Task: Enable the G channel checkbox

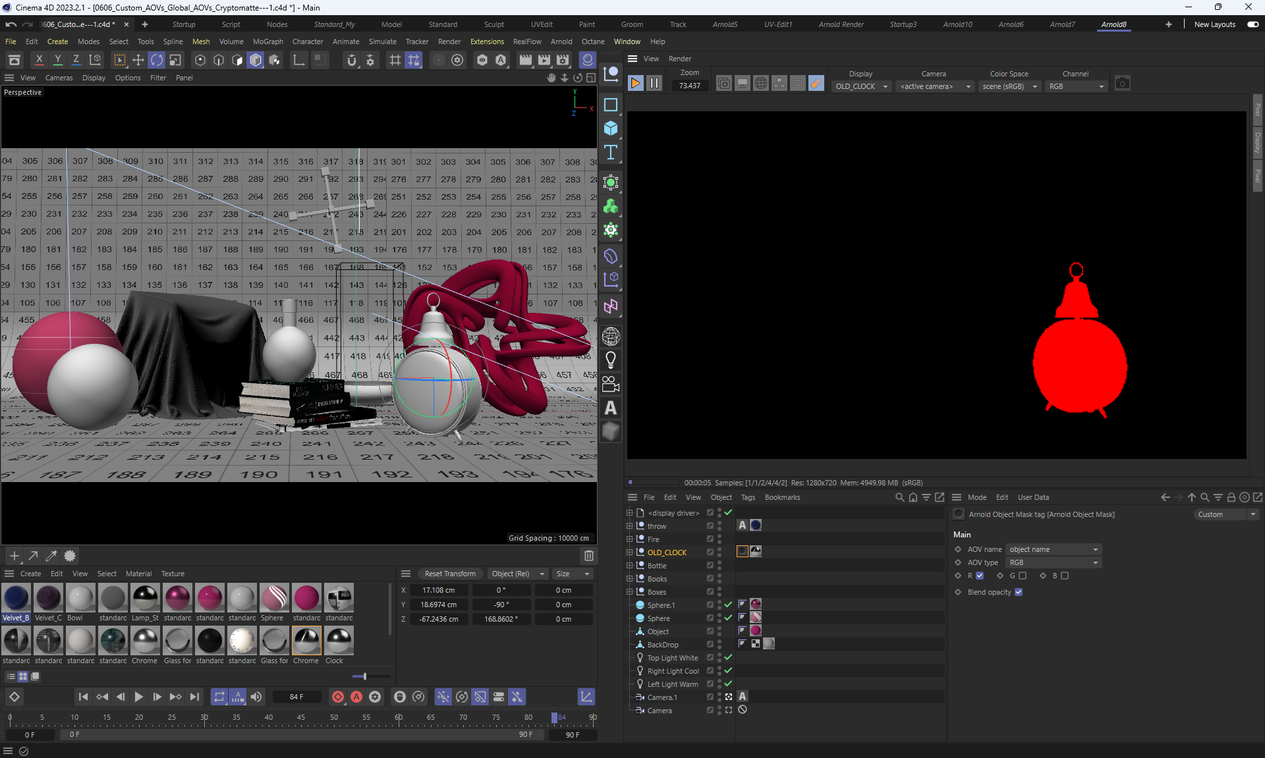Action: [x=1023, y=576]
